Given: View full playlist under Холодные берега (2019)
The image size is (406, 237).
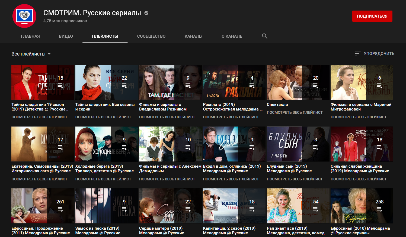Looking at the screenshot, I should tap(103, 179).
